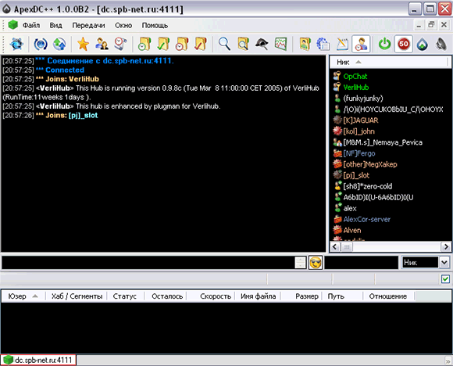Sort user list by Ник column header
Image resolution: width=453 pixels, height=366 pixels.
click(x=389, y=63)
